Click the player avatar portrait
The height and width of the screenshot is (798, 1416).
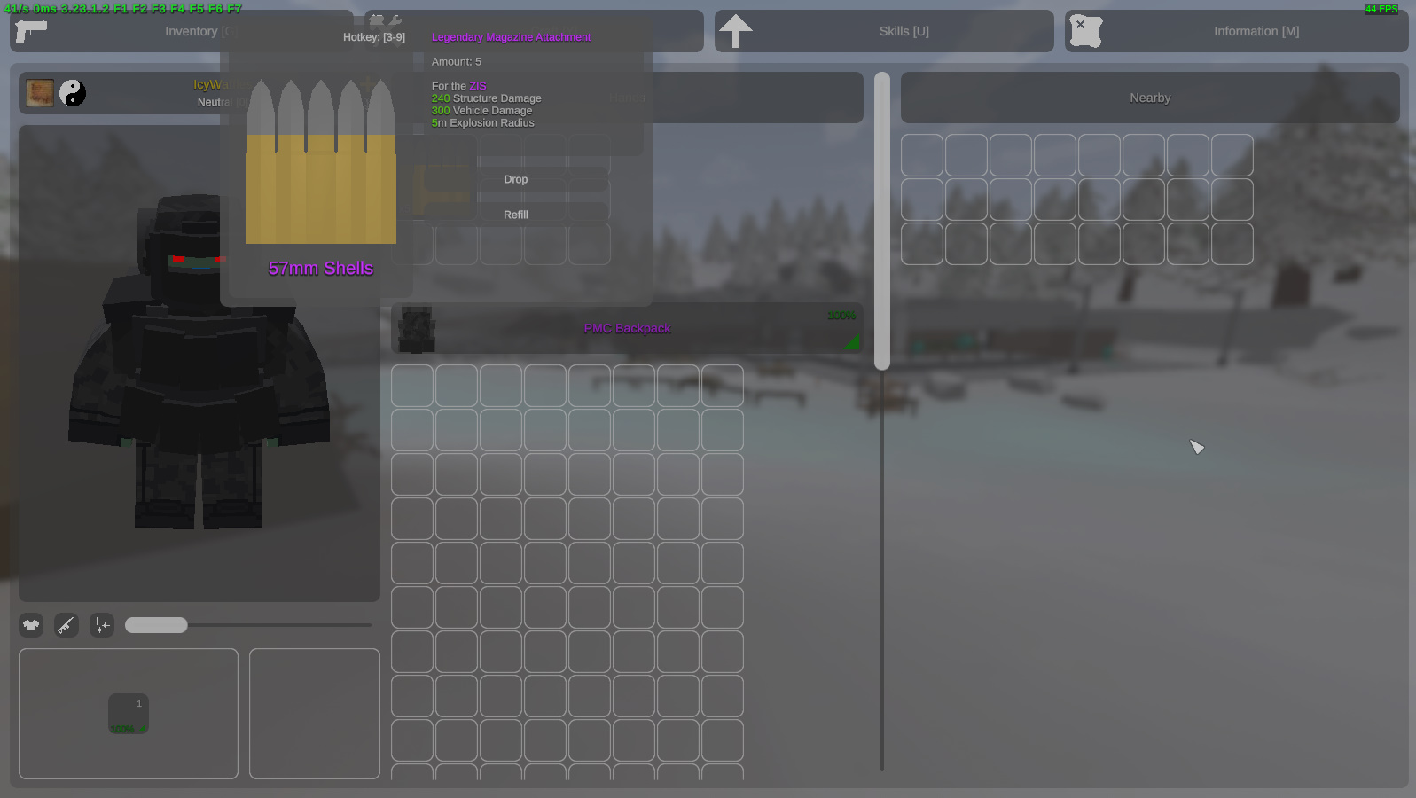(40, 93)
